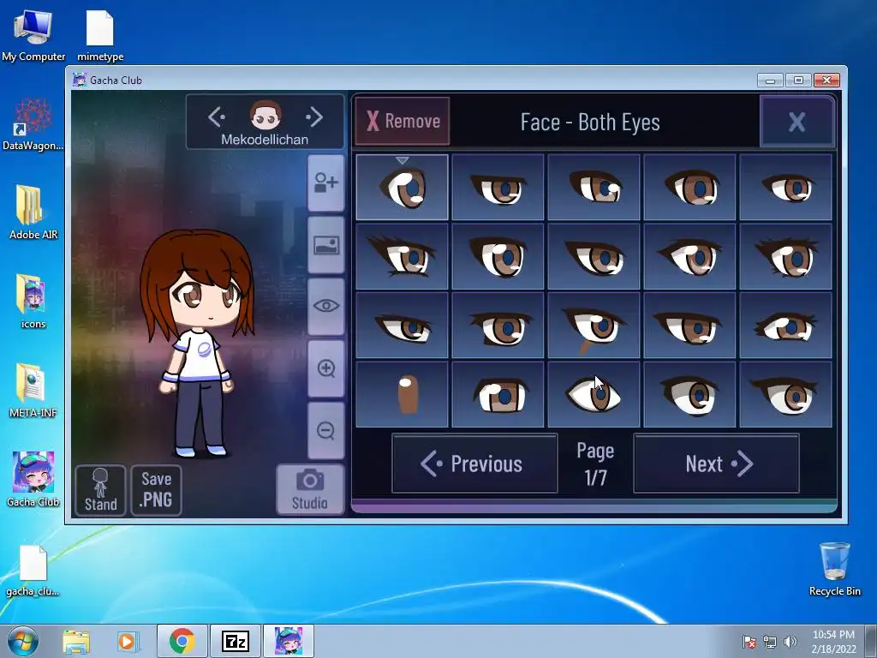Select fourth eye style in bottom row
Image resolution: width=877 pixels, height=658 pixels.
[x=689, y=394]
